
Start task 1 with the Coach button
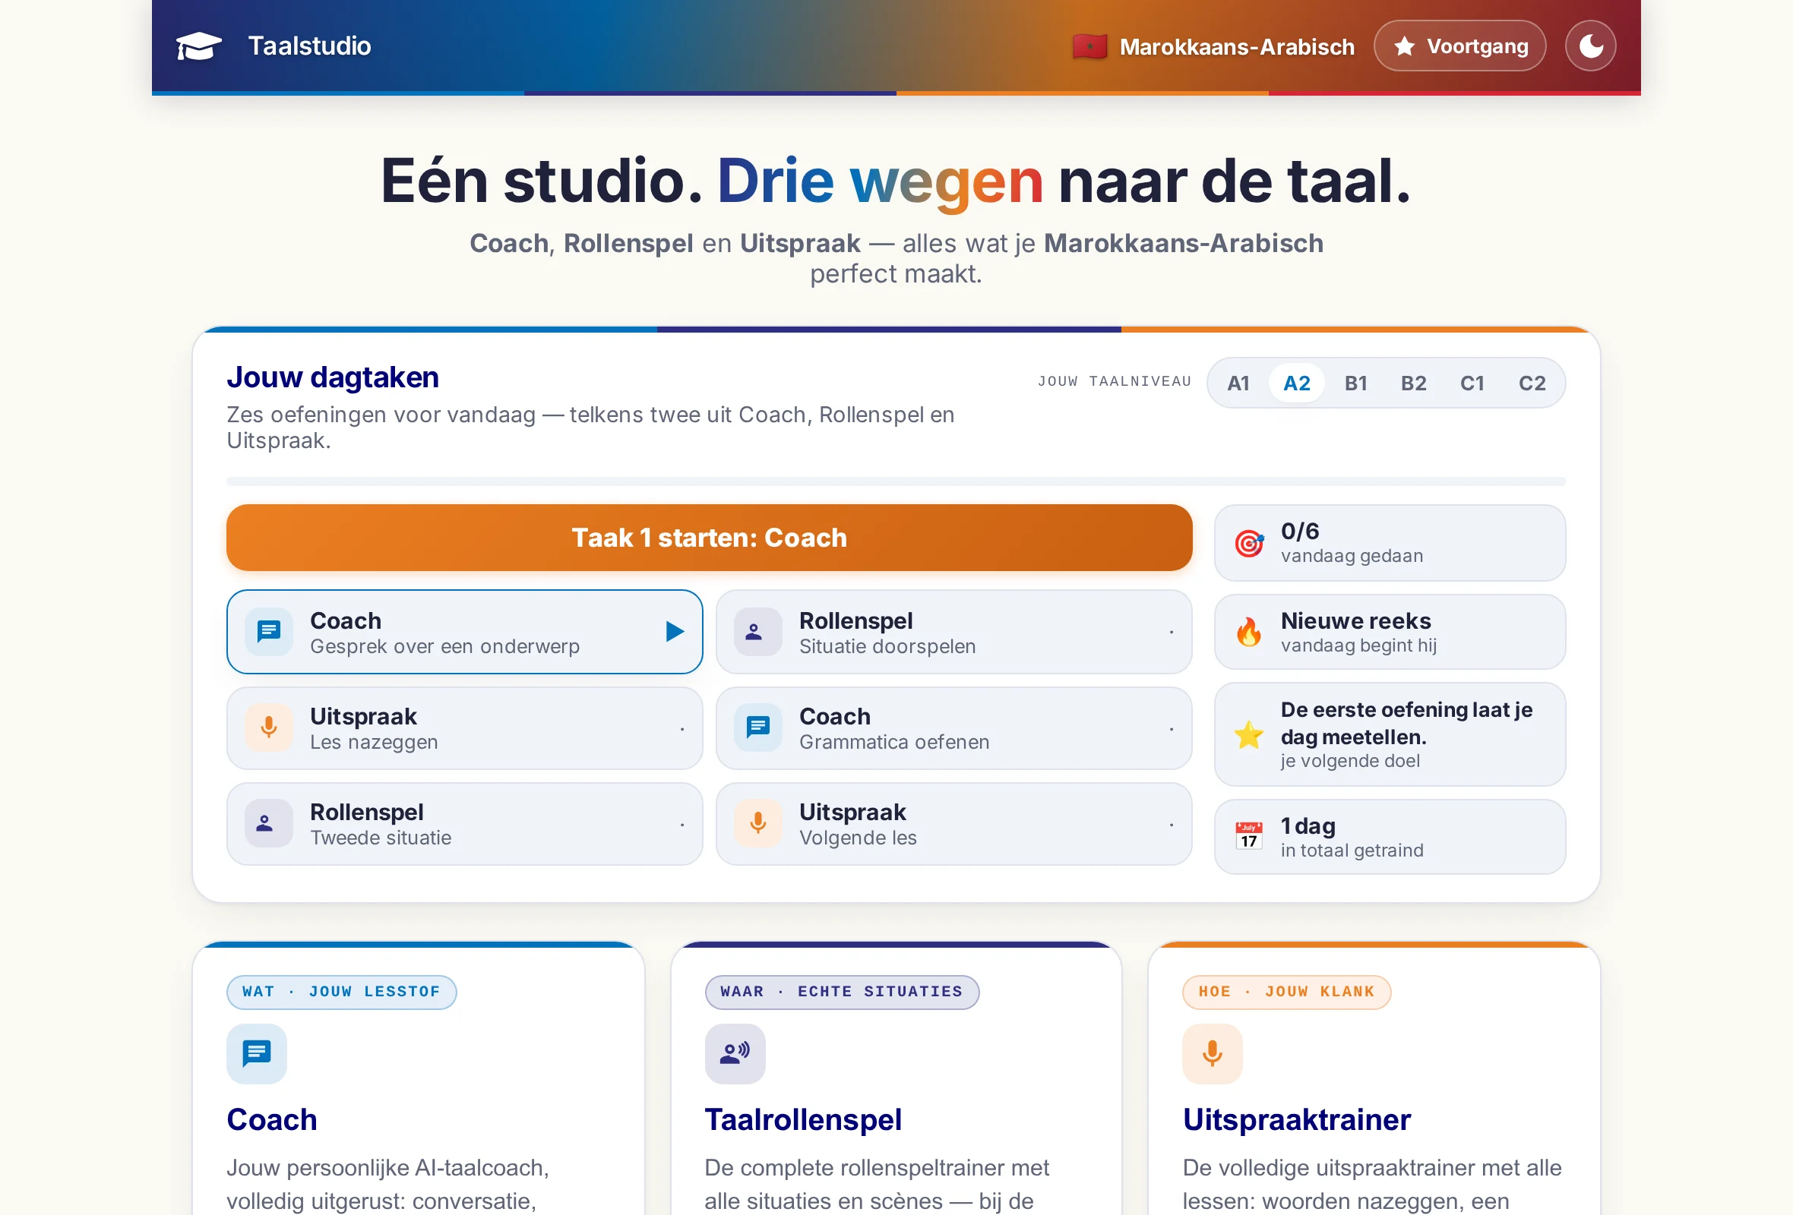tap(709, 538)
